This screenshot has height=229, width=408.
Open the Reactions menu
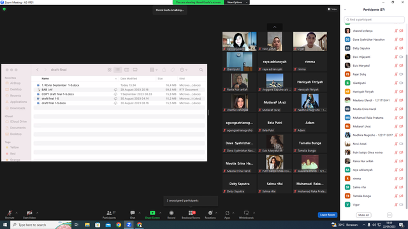click(210, 214)
